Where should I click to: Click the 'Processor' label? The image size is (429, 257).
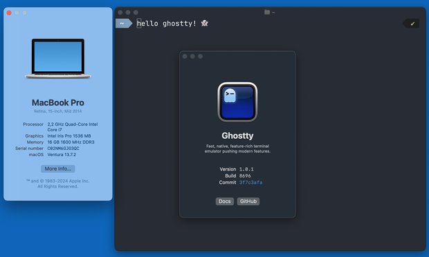pos(33,124)
